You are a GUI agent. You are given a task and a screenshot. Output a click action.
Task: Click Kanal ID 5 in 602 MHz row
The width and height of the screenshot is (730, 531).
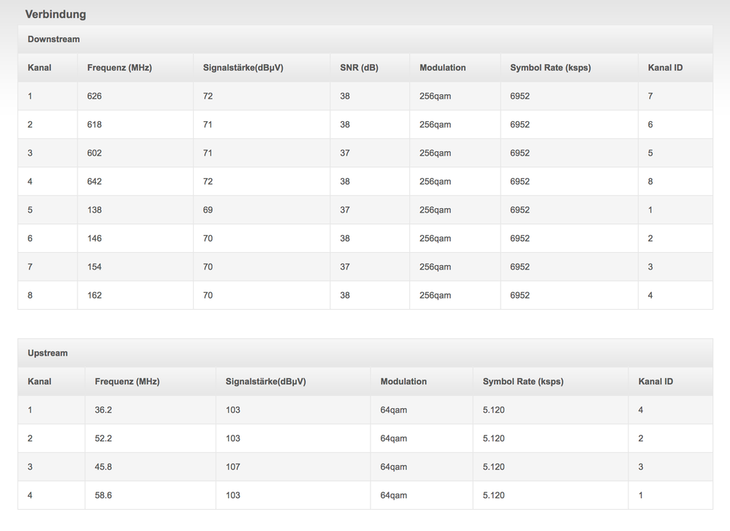tap(650, 153)
